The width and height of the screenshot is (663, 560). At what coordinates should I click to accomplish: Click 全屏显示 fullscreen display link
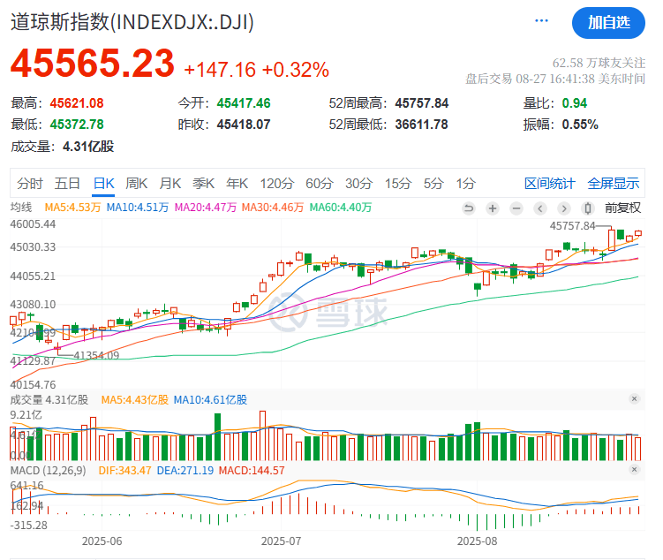point(614,184)
